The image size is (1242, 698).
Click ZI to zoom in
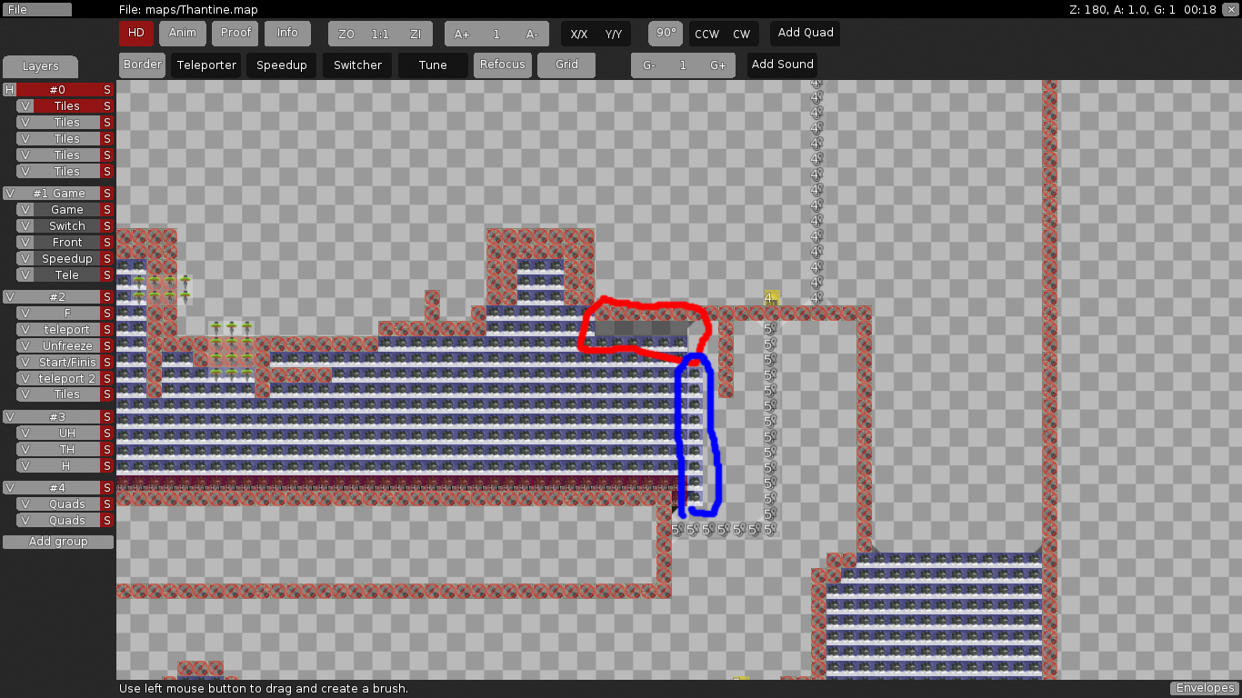point(416,35)
